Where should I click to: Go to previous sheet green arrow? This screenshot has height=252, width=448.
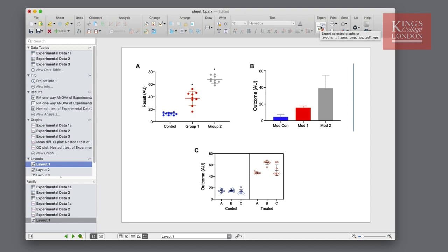pyautogui.click(x=66, y=236)
